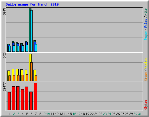Click the tall cyan pages bar for day 6
This screenshot has width=149, height=117.
pyautogui.click(x=31, y=31)
